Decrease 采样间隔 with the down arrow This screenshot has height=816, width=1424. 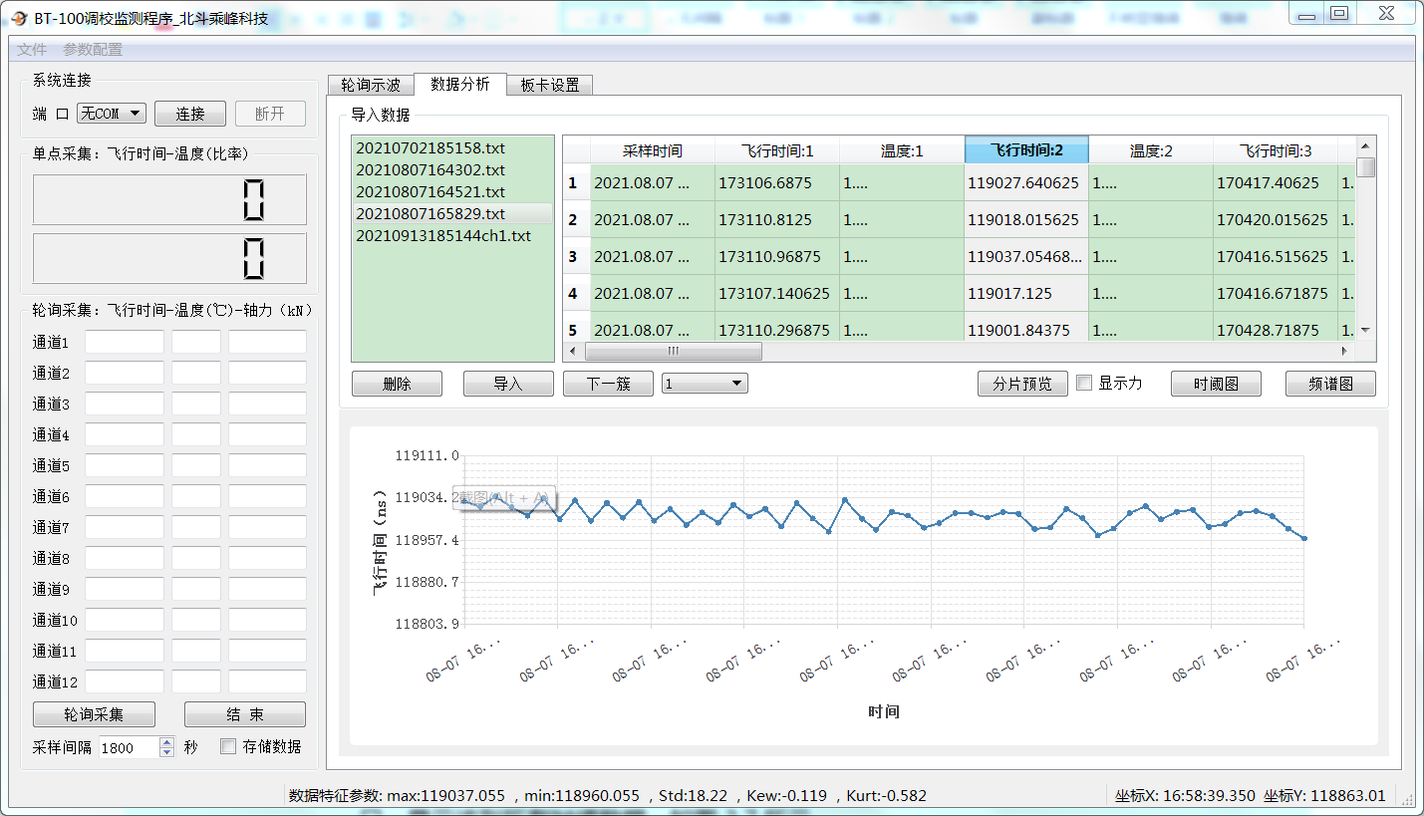[167, 752]
